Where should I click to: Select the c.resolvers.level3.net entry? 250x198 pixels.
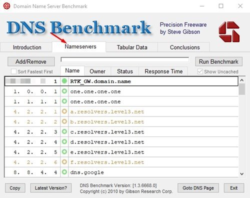pyautogui.click(x=121, y=132)
